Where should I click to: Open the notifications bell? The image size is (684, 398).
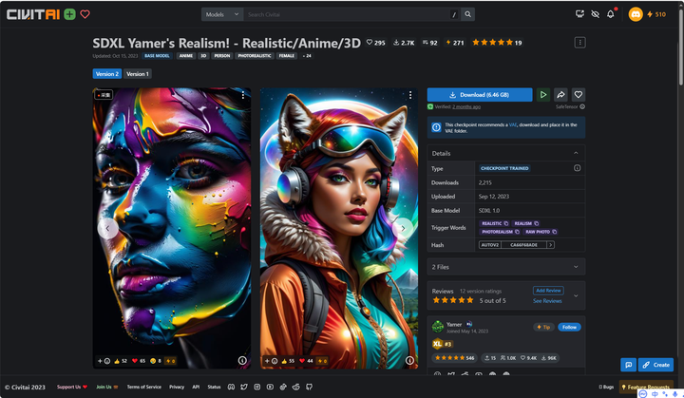click(610, 14)
